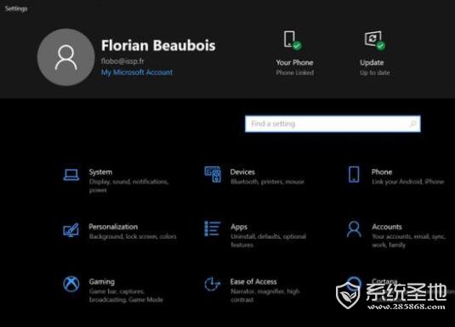Image resolution: width=455 pixels, height=327 pixels.
Task: Click Background, lock screen, colors description
Action: pos(133,237)
